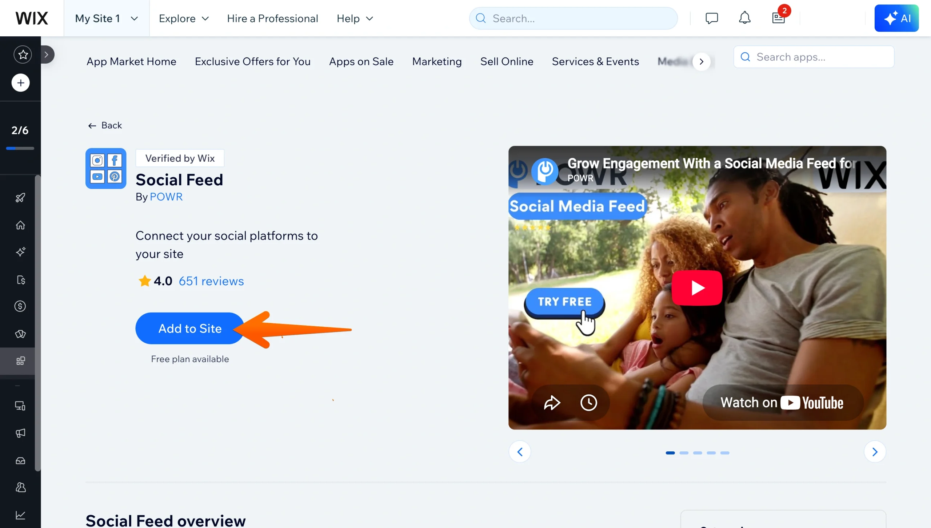This screenshot has height=528, width=931.
Task: Open the Sell Online category tab
Action: coord(507,61)
